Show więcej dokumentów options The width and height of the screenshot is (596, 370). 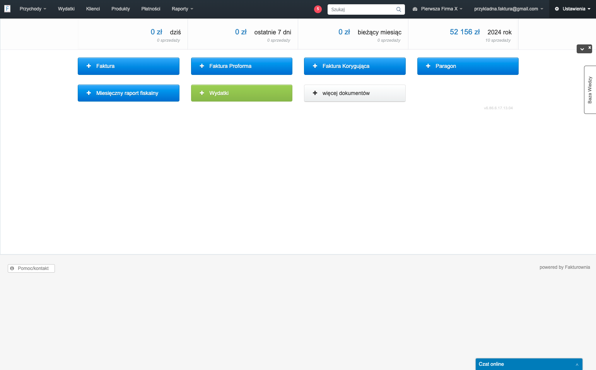coord(355,93)
